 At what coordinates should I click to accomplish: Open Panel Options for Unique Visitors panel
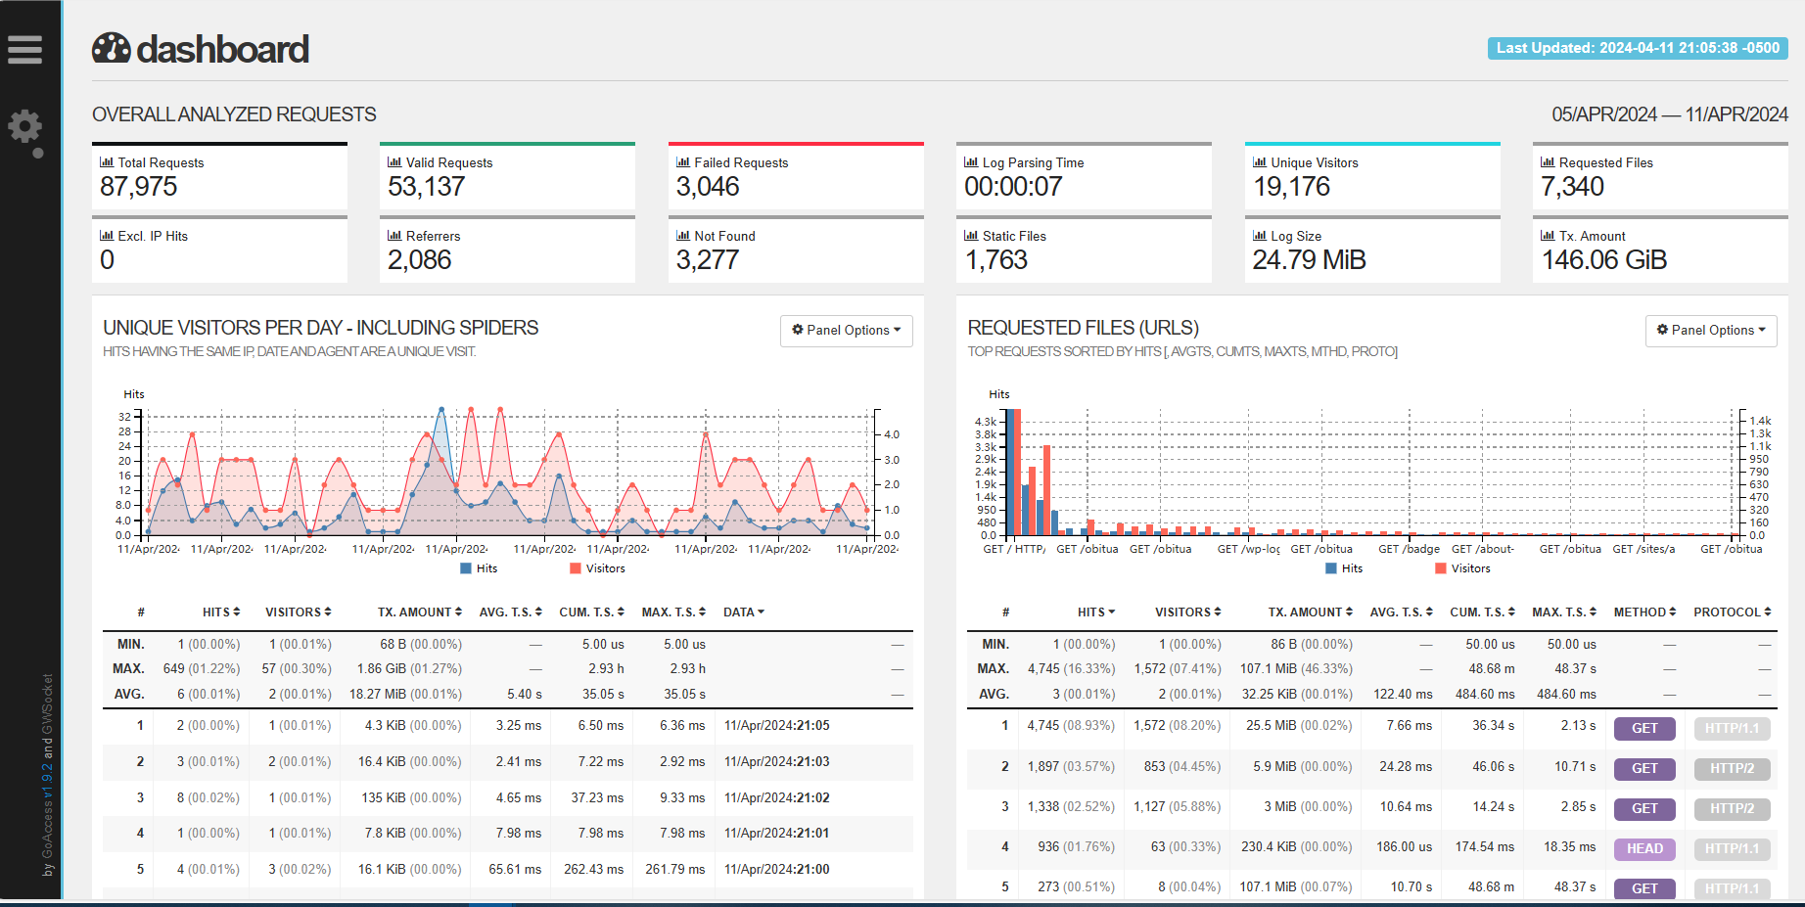(847, 331)
